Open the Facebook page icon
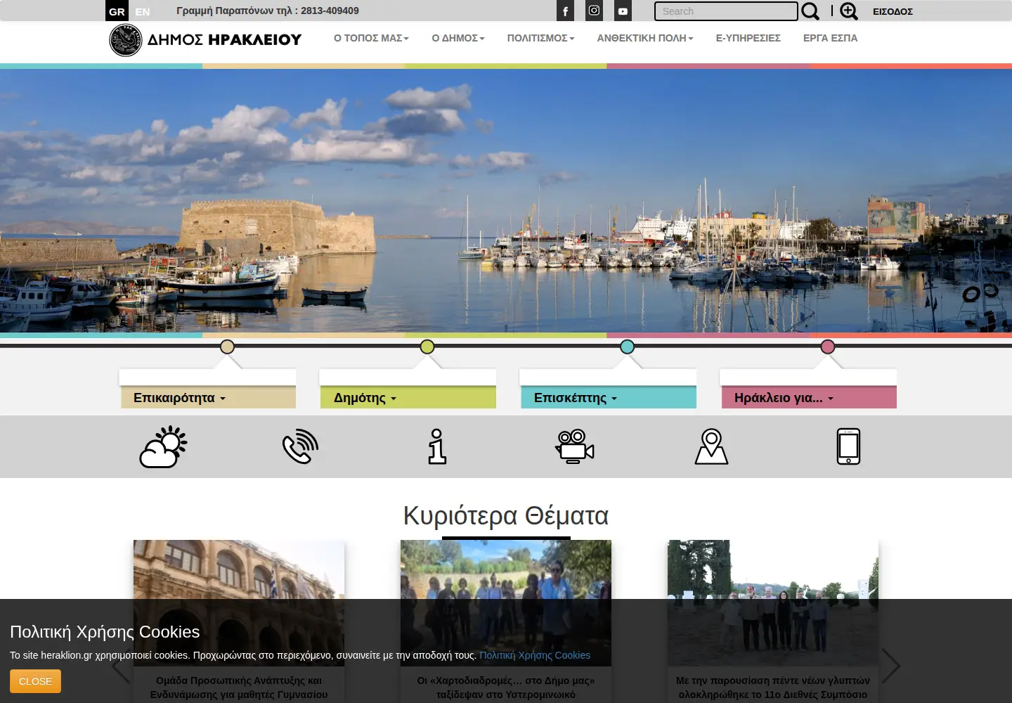Screen dimensions: 1012x703 click(x=565, y=11)
